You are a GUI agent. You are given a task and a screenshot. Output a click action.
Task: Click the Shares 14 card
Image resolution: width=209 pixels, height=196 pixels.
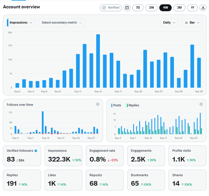coord(187,180)
